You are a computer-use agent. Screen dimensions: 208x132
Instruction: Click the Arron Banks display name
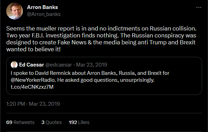tap(43, 7)
